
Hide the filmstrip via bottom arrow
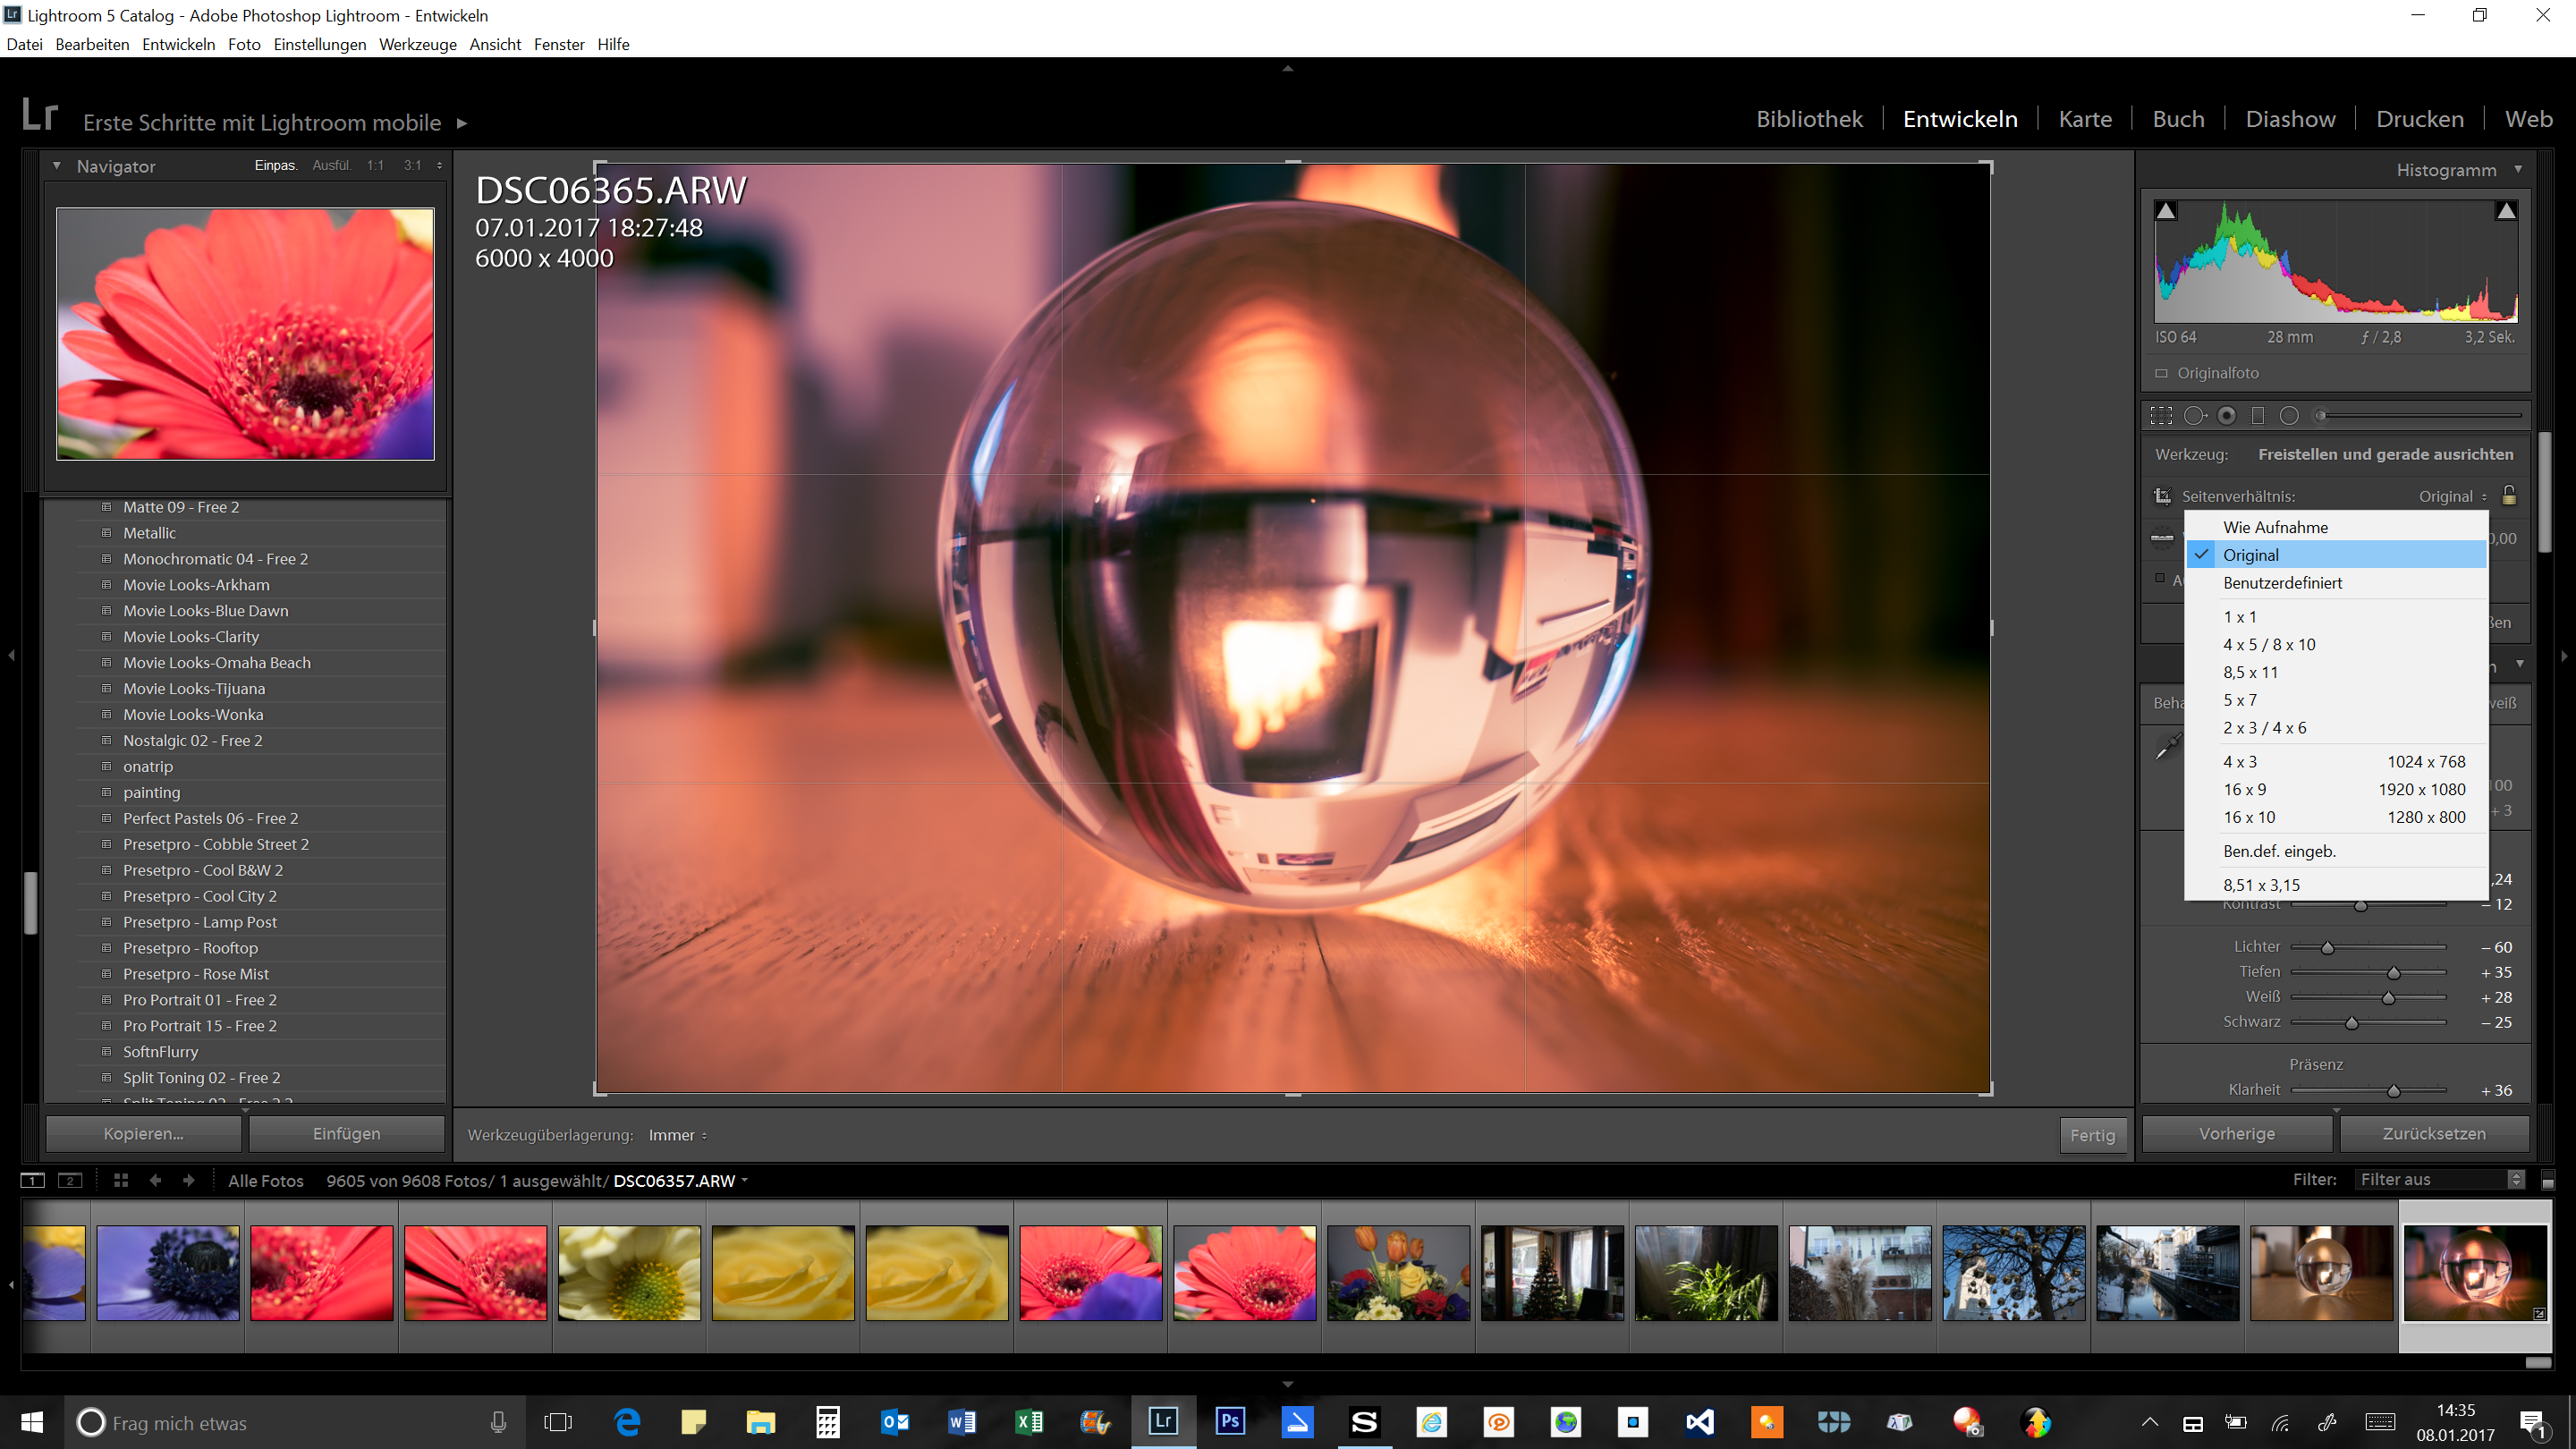(1288, 1385)
